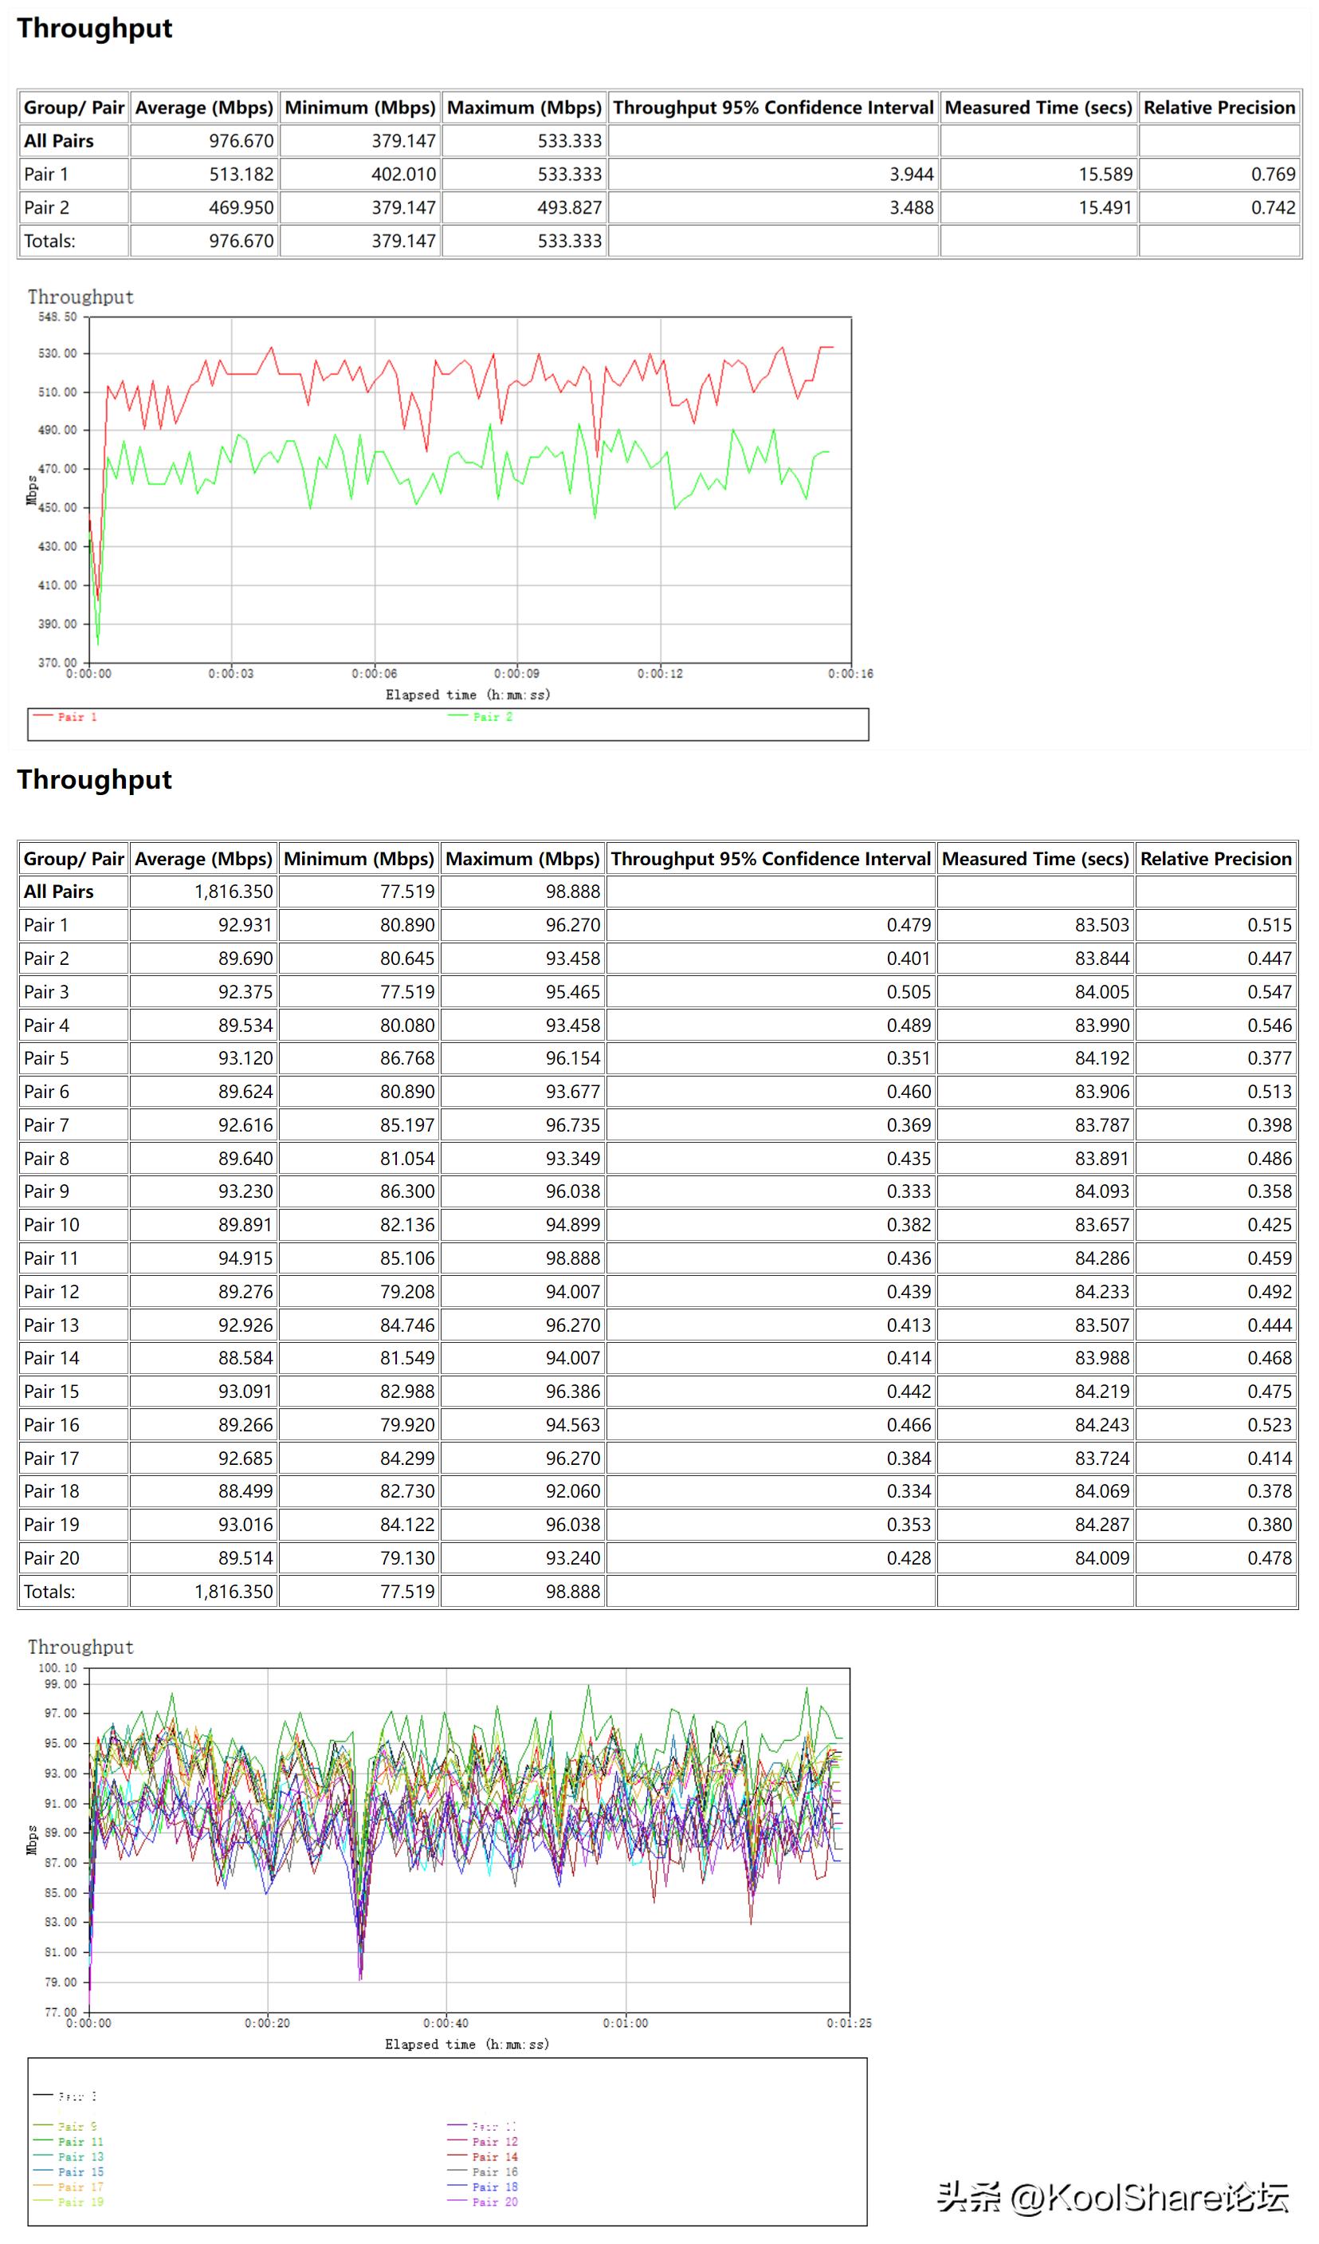The image size is (1319, 2244).
Task: Select the minimum value "81.054"
Action: (407, 1159)
